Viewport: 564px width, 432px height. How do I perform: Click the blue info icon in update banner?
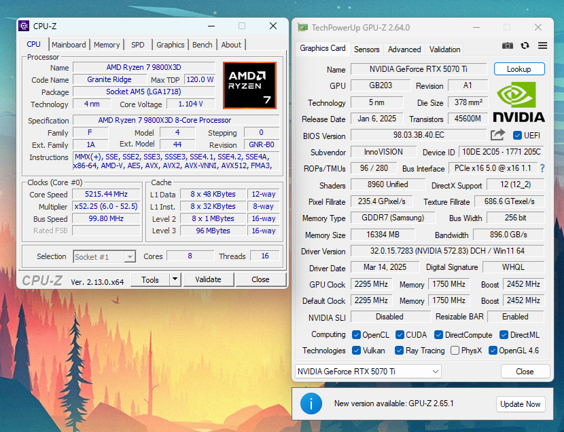point(311,404)
